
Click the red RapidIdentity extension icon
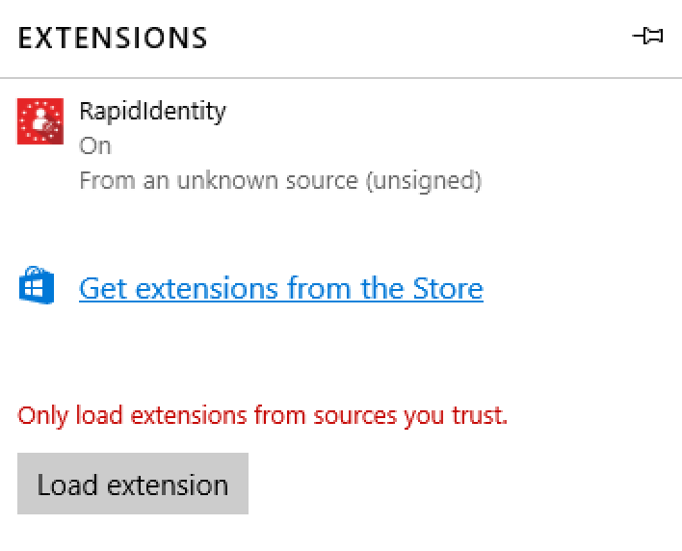[x=40, y=121]
